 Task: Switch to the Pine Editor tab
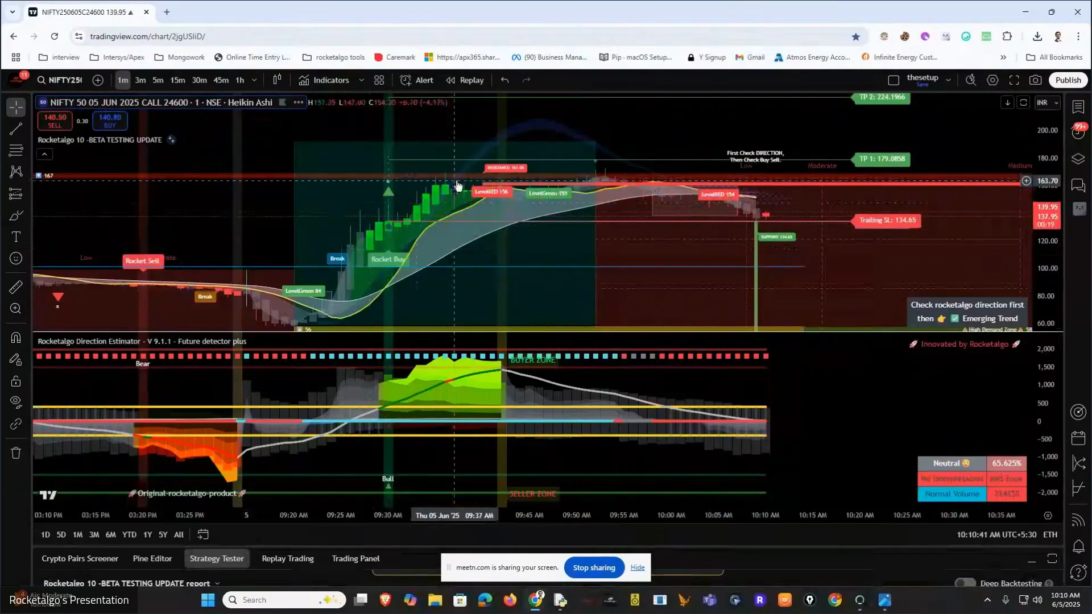pos(152,558)
